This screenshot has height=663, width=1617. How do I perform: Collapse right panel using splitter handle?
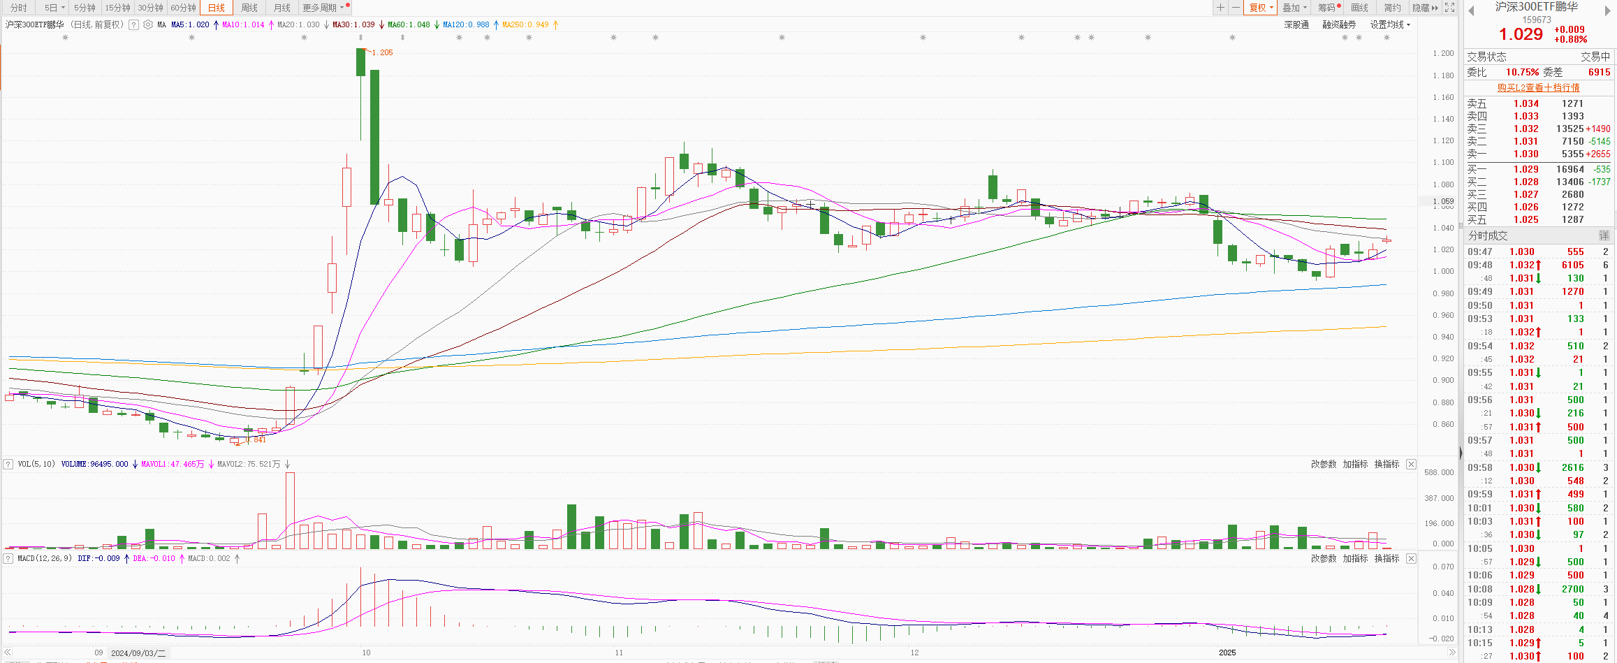[x=1461, y=453]
